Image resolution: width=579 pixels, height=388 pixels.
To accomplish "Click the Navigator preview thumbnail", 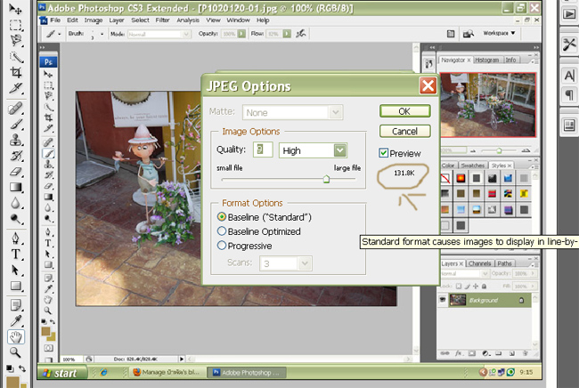I will click(x=487, y=105).
